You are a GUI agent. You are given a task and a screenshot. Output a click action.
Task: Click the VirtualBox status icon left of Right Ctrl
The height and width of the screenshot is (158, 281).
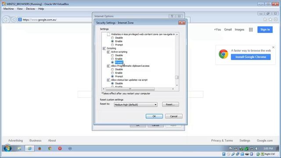pyautogui.click(x=263, y=154)
